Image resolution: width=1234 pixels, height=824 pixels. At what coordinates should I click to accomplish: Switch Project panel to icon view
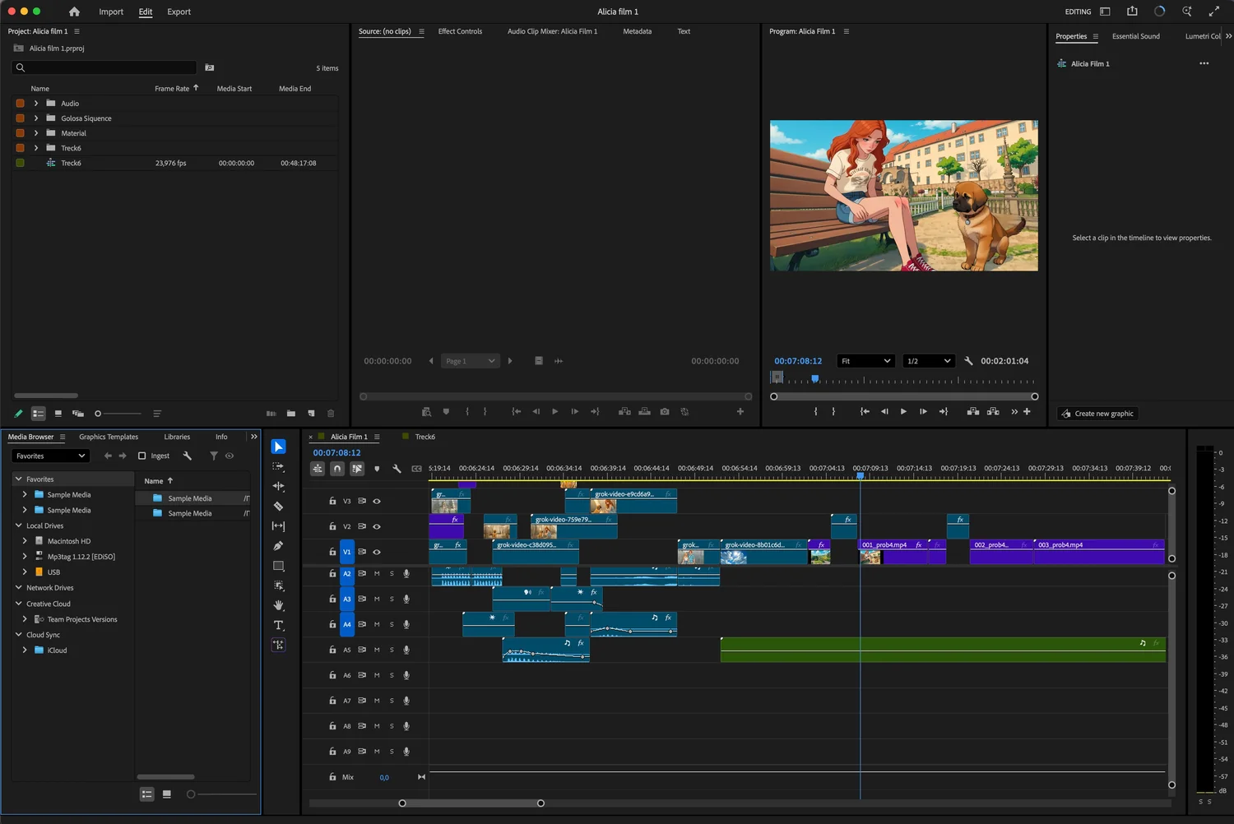click(x=58, y=414)
